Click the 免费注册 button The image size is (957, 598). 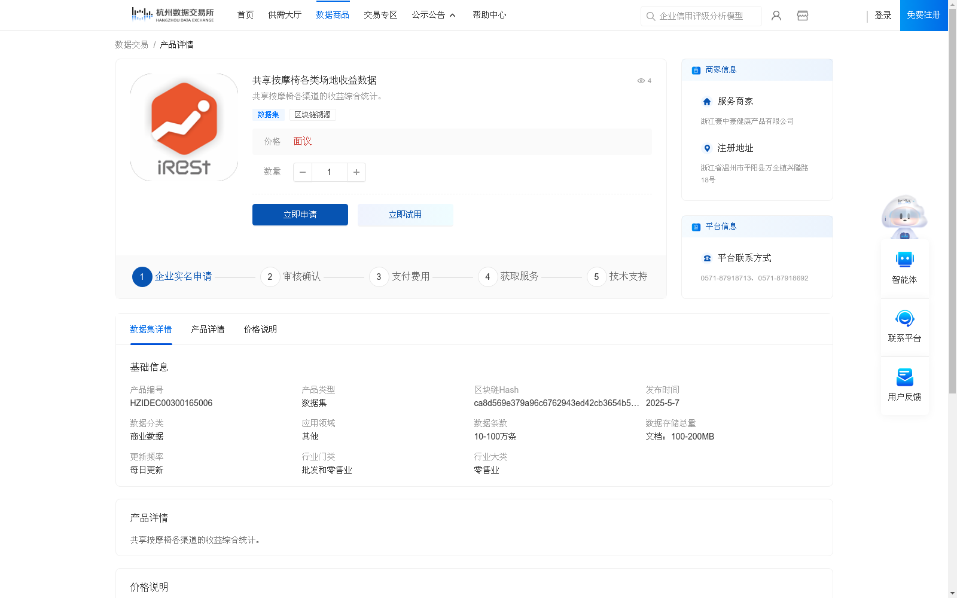click(924, 15)
